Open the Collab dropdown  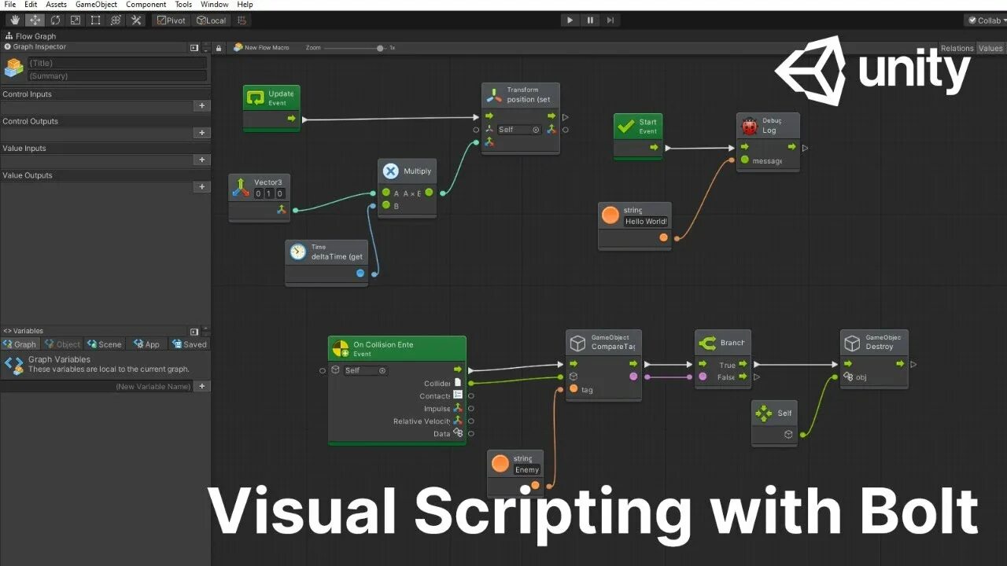986,20
